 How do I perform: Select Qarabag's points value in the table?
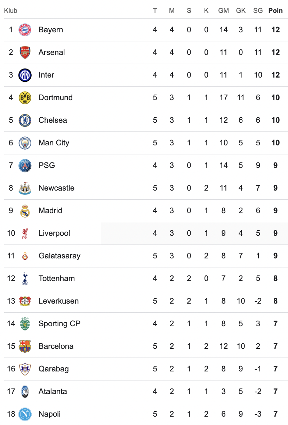[275, 369]
